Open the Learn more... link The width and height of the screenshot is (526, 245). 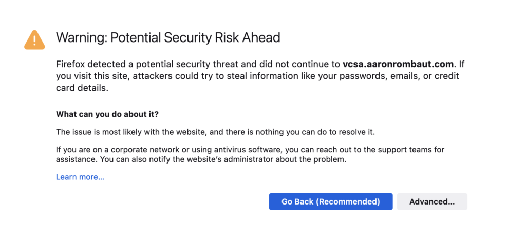[80, 177]
